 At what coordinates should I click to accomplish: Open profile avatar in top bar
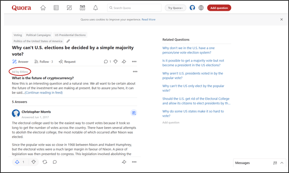[192, 8]
